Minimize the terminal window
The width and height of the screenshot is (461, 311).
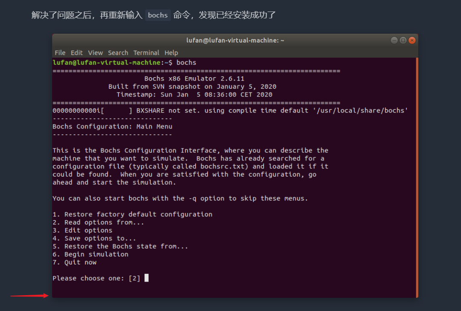click(394, 40)
